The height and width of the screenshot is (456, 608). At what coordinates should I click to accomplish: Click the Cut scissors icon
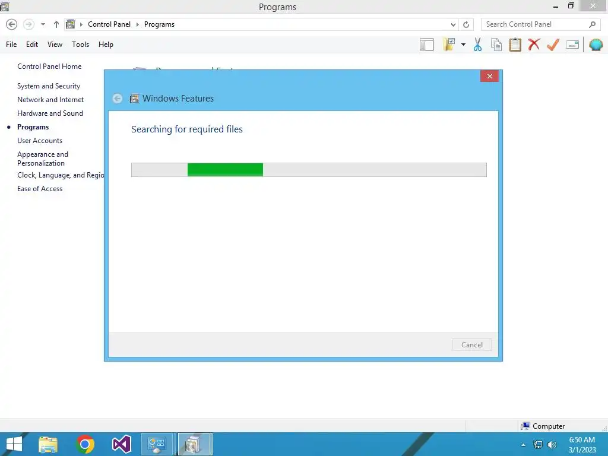tap(477, 45)
